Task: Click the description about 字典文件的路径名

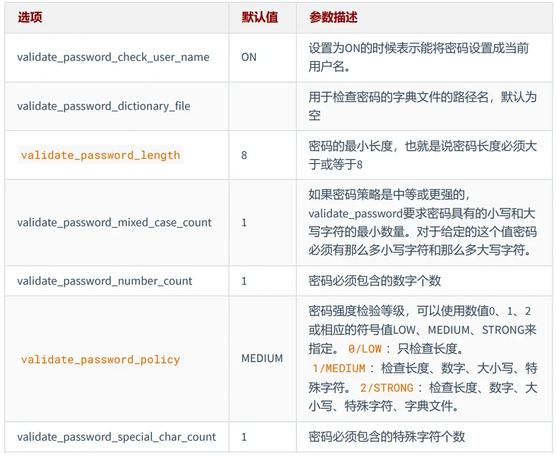Action: (x=422, y=106)
